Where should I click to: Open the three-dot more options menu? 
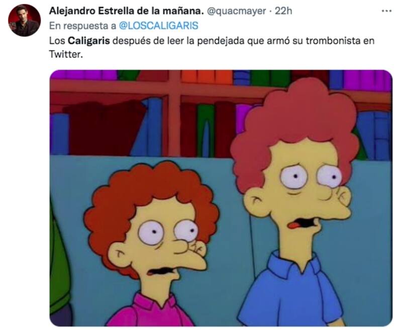(386, 11)
